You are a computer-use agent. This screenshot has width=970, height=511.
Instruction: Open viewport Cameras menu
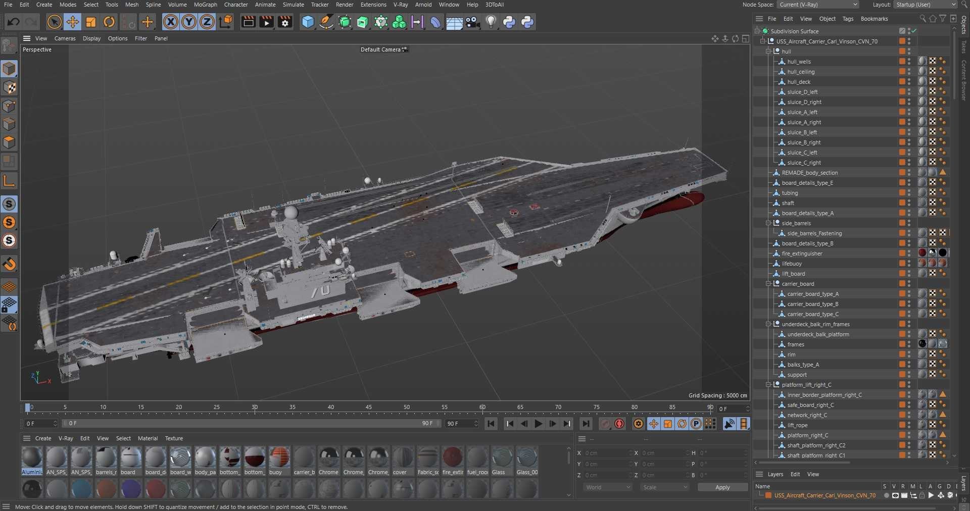point(65,38)
